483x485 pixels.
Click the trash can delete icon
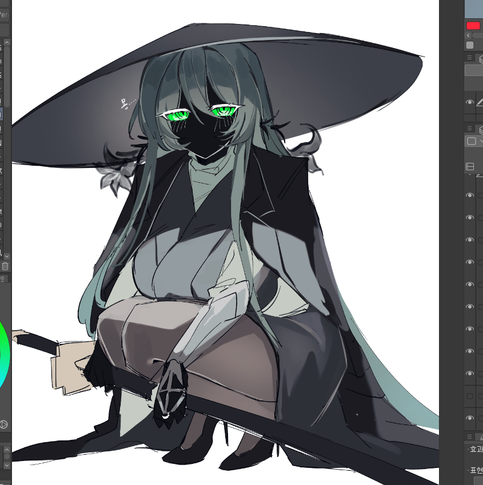tap(5, 266)
